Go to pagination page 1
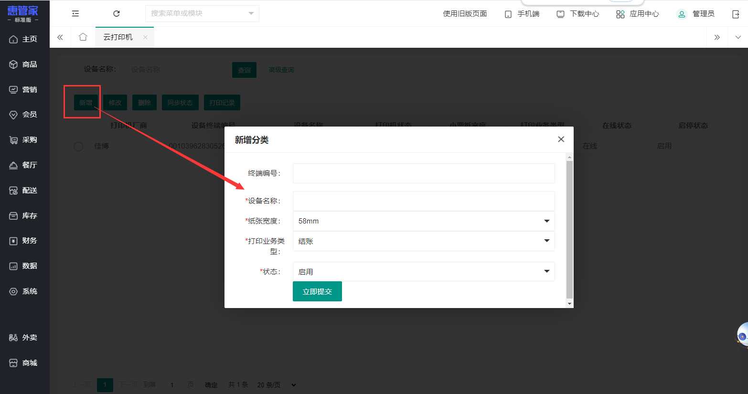748x394 pixels. click(105, 385)
